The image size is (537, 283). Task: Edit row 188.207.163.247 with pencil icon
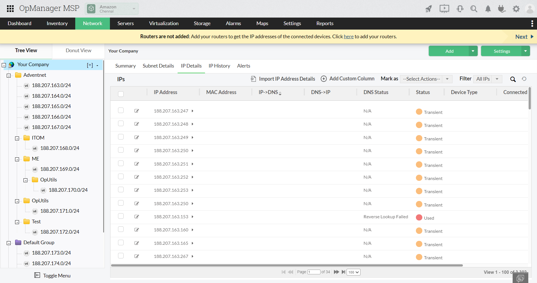click(x=137, y=111)
